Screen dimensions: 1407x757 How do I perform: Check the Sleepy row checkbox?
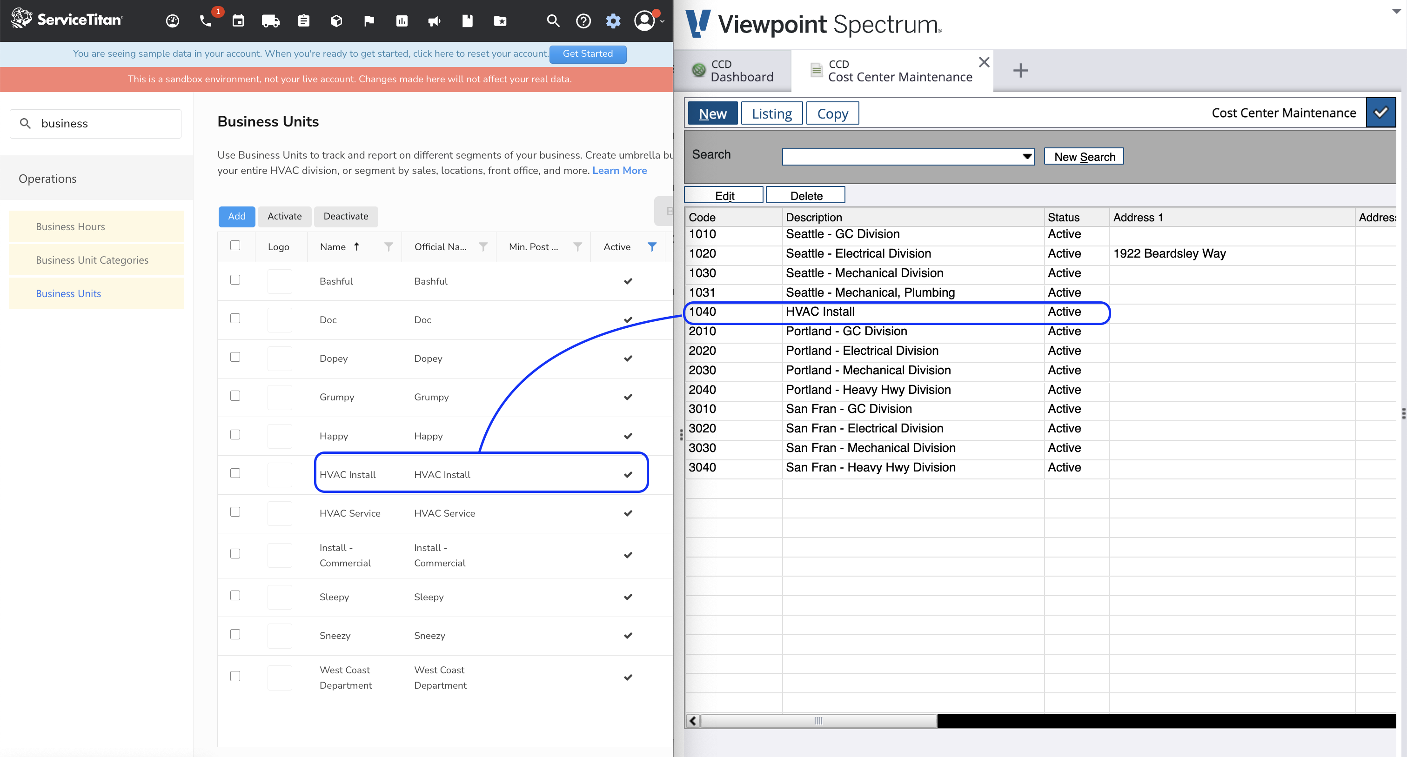(x=235, y=596)
